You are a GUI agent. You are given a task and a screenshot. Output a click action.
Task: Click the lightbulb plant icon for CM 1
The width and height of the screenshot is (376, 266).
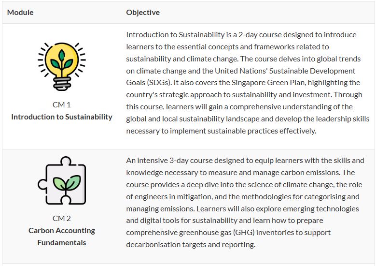62,66
